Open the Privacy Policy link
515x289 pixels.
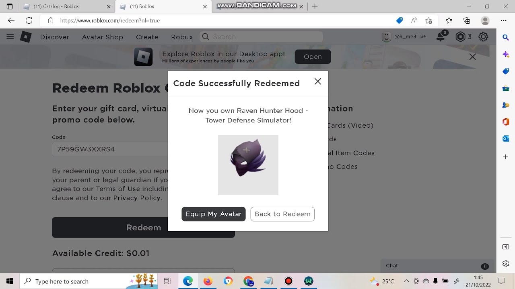(x=137, y=198)
